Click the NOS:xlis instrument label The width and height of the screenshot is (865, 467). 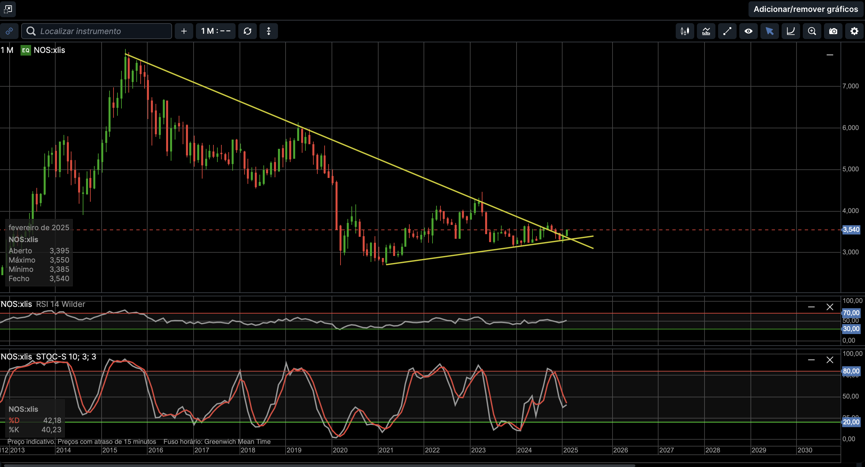49,50
